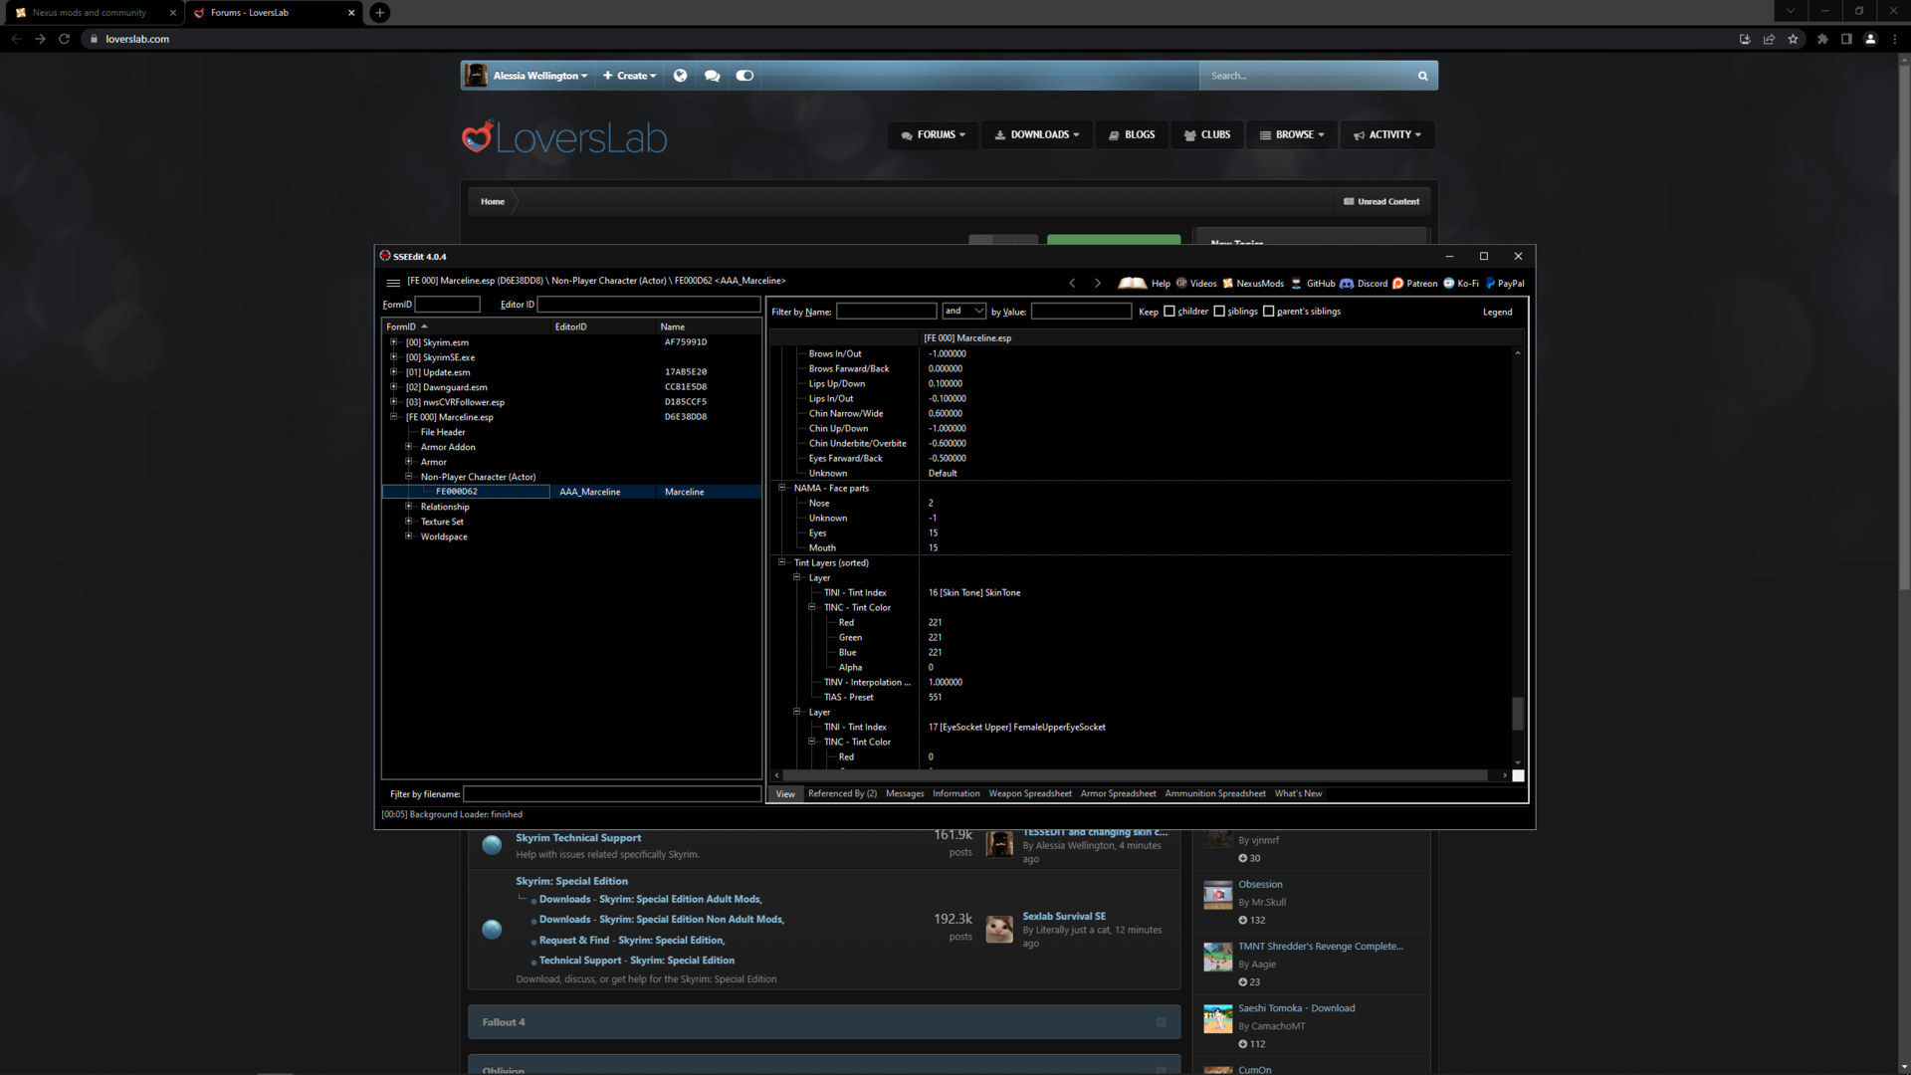
Task: Collapse Tint Layers (sorted) section
Action: [782, 562]
